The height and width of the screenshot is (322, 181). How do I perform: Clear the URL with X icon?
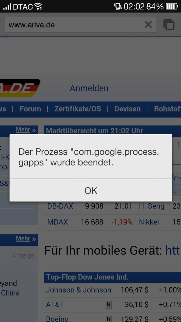(148, 25)
